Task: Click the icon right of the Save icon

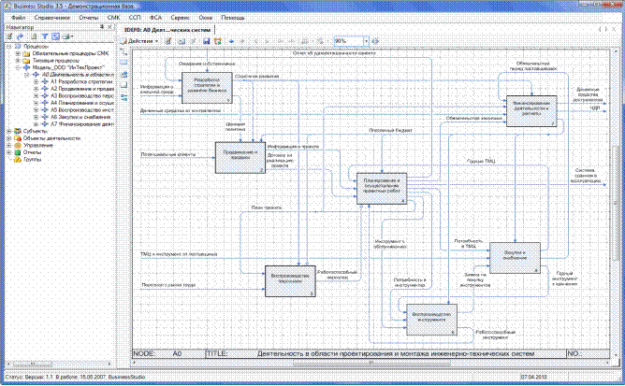Action: (216, 41)
